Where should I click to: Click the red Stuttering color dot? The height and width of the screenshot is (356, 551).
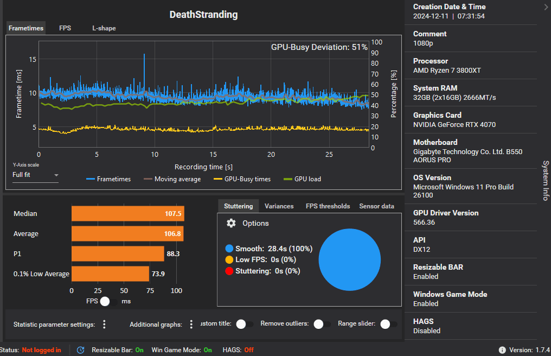pos(229,271)
